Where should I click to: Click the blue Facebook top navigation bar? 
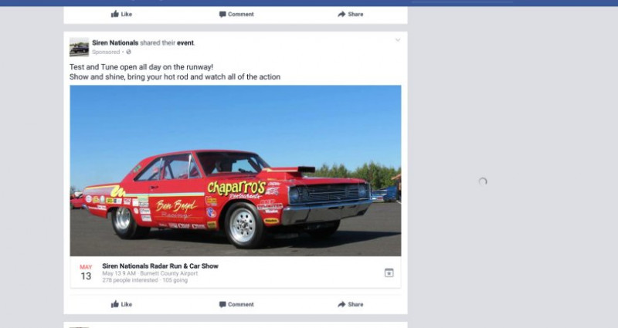tap(309, 3)
